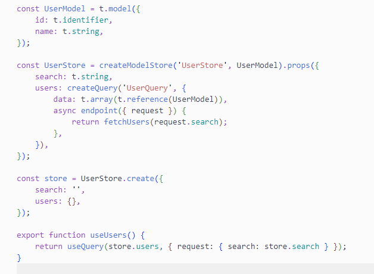Click 'endpoint' method name

click(99, 111)
